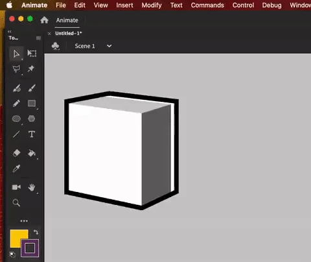This screenshot has width=311, height=262.
Task: Open the Commands menu
Action: click(x=207, y=5)
